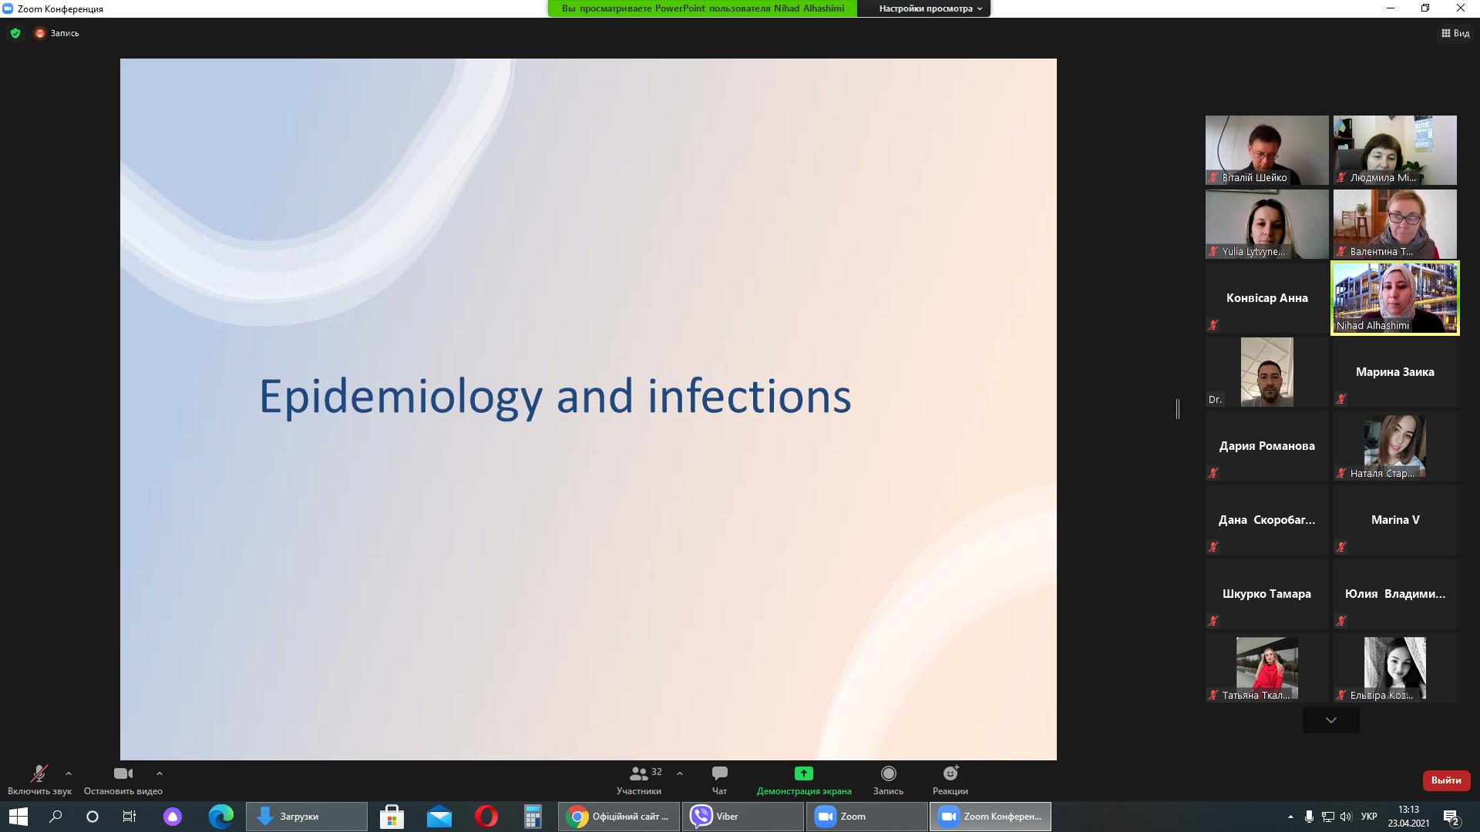
Task: Open network status tray icon
Action: point(1328,817)
